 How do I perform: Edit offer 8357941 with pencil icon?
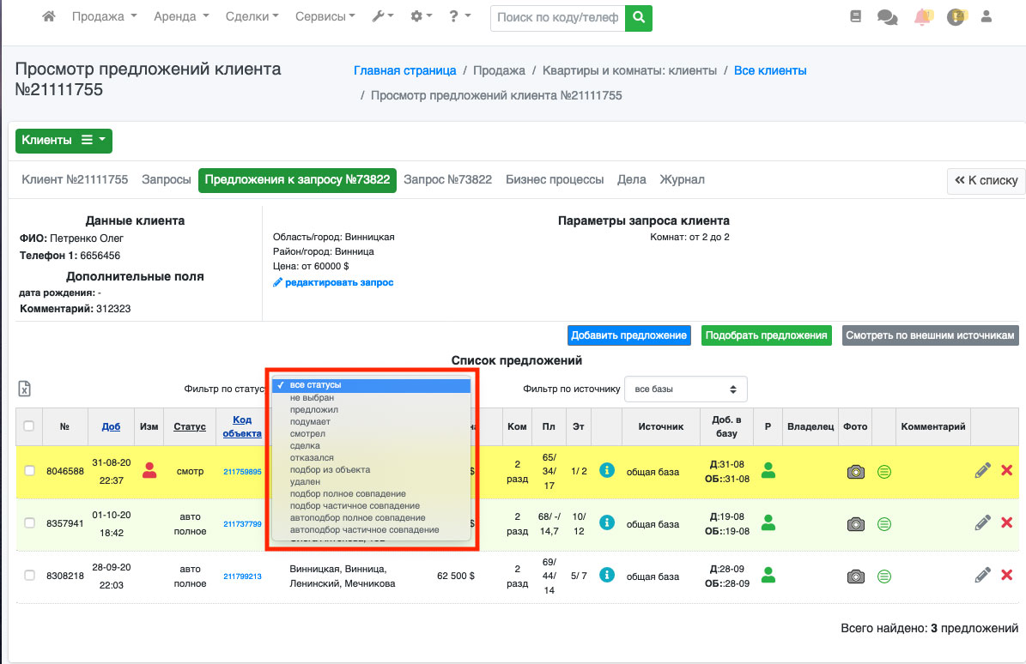pyautogui.click(x=983, y=522)
